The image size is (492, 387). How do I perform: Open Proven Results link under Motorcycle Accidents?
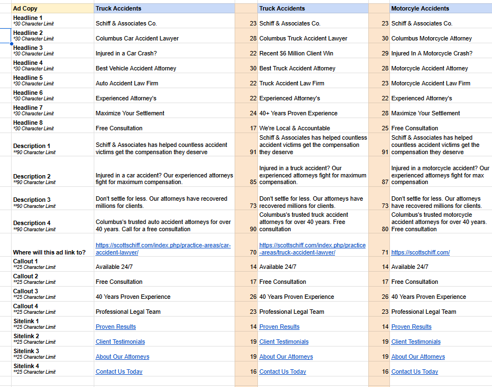(411, 327)
